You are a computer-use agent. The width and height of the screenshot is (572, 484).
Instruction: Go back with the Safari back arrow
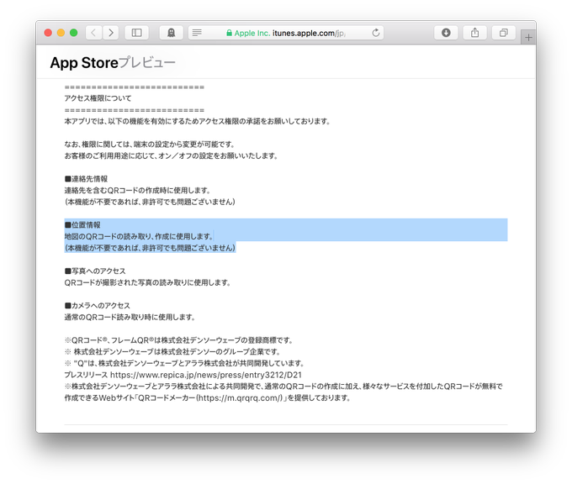pos(93,33)
